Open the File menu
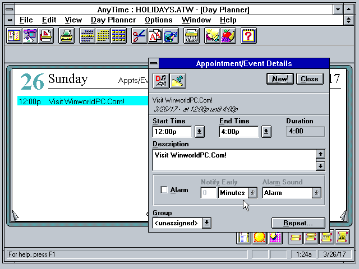 (26, 20)
